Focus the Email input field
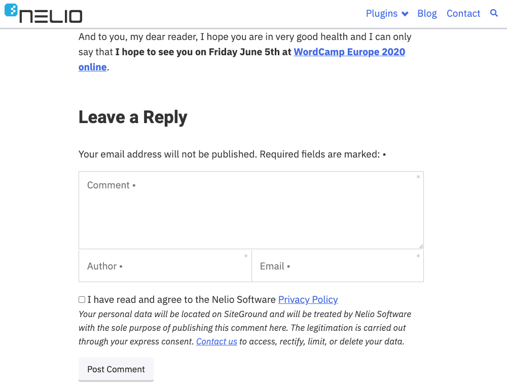This screenshot has width=507, height=388. tap(338, 266)
